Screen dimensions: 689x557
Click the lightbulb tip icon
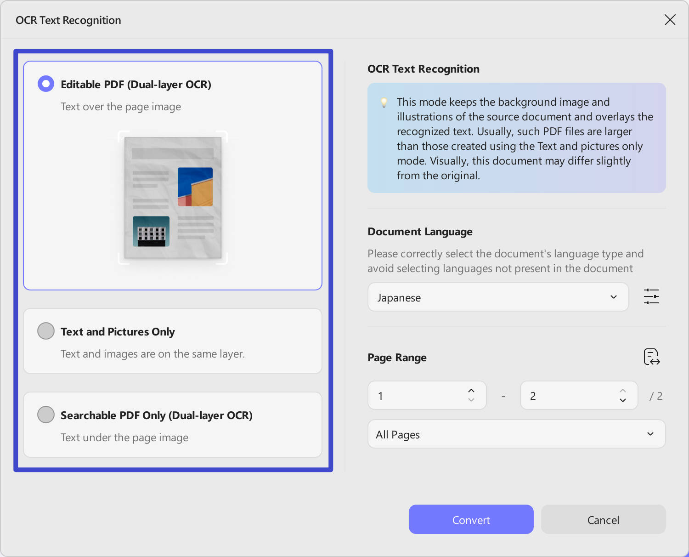point(384,102)
